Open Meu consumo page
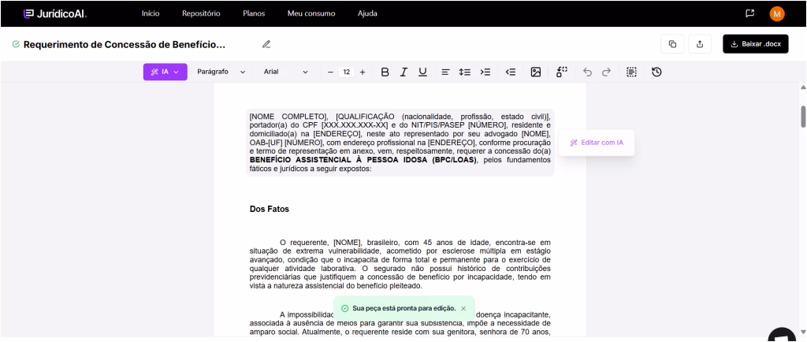 311,13
